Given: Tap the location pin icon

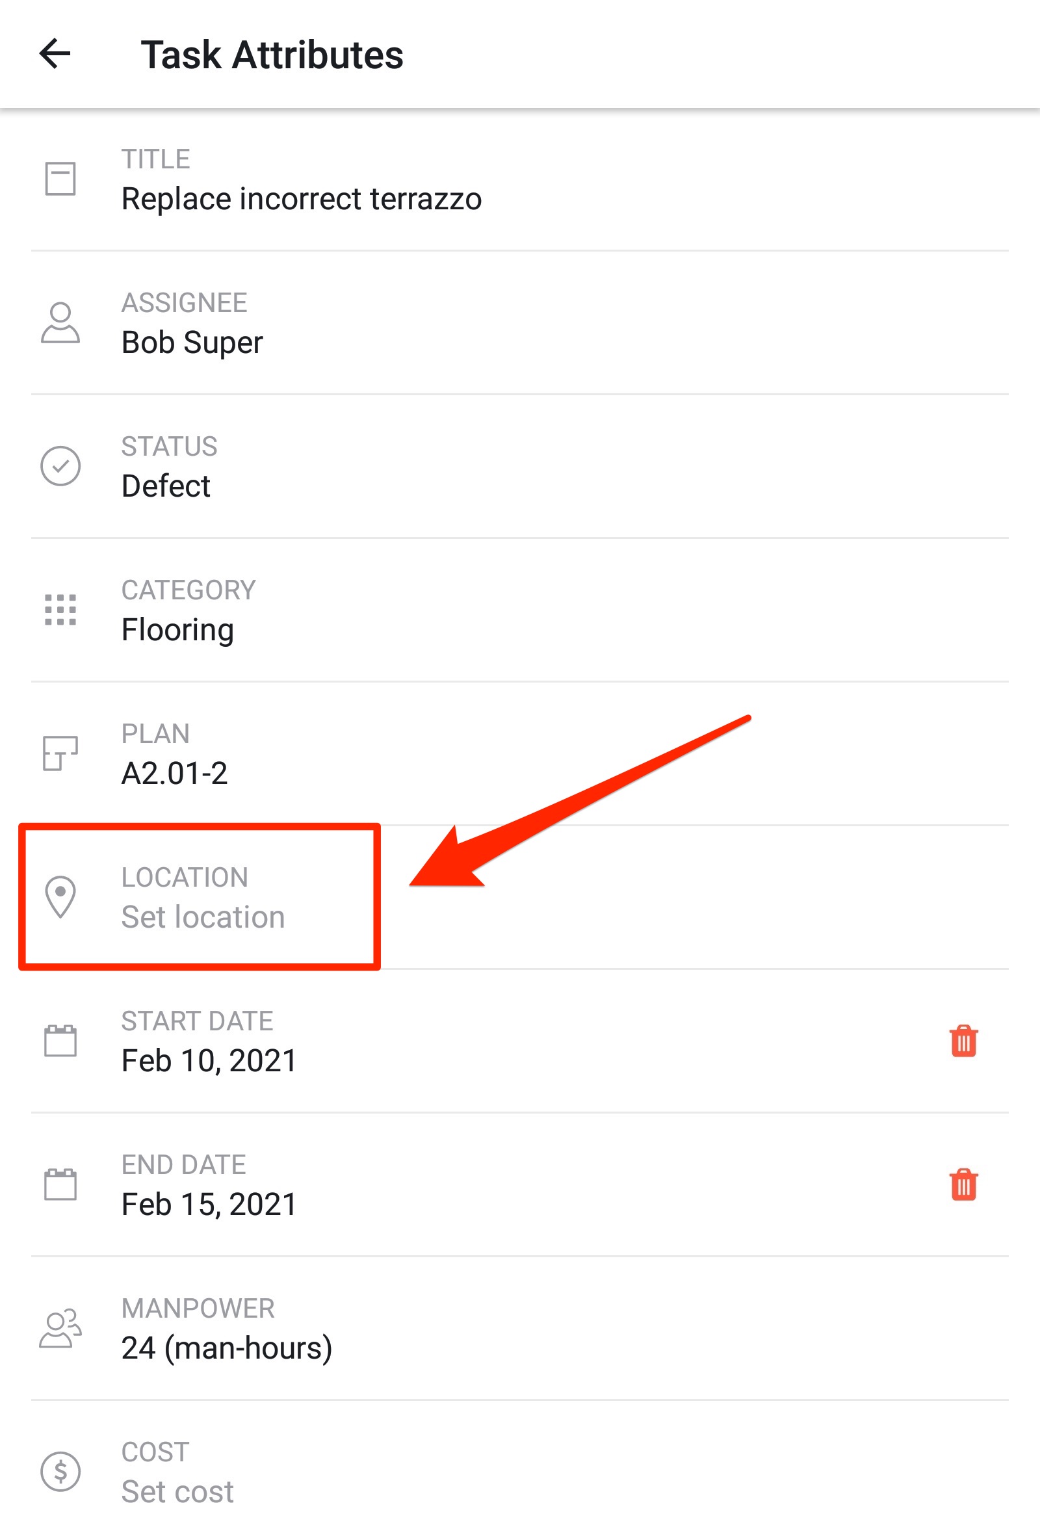Looking at the screenshot, I should [x=60, y=897].
